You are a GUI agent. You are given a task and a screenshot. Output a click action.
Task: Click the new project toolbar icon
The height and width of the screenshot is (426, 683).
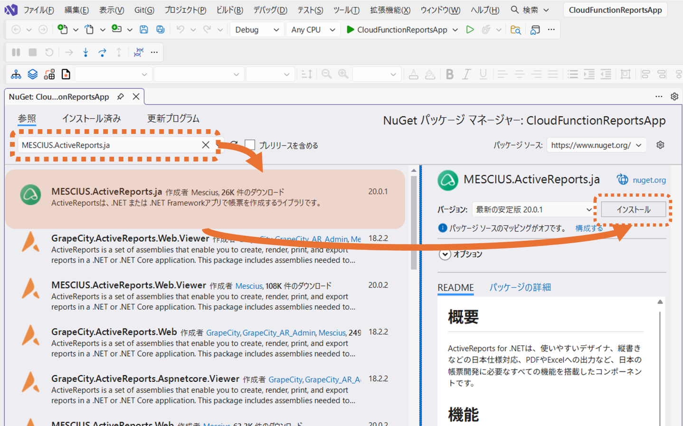tap(62, 29)
